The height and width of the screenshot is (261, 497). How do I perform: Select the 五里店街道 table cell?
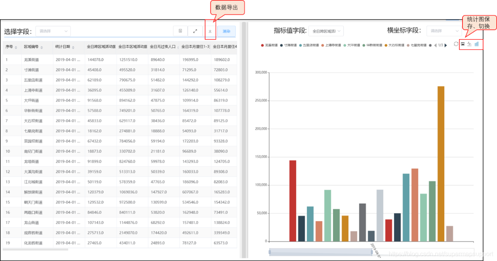[x=38, y=80]
